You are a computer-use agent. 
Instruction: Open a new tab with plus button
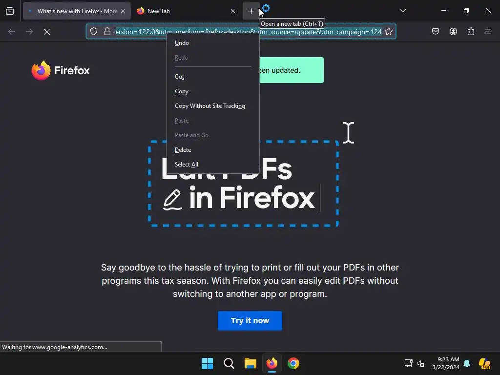tap(251, 11)
